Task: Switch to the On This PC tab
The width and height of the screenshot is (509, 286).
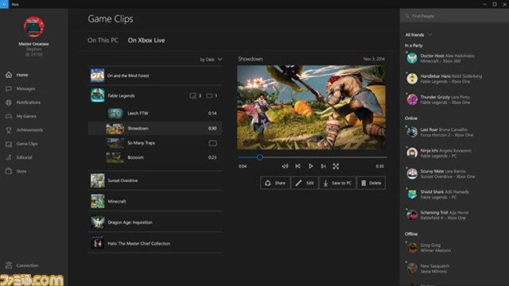Action: 103,41
